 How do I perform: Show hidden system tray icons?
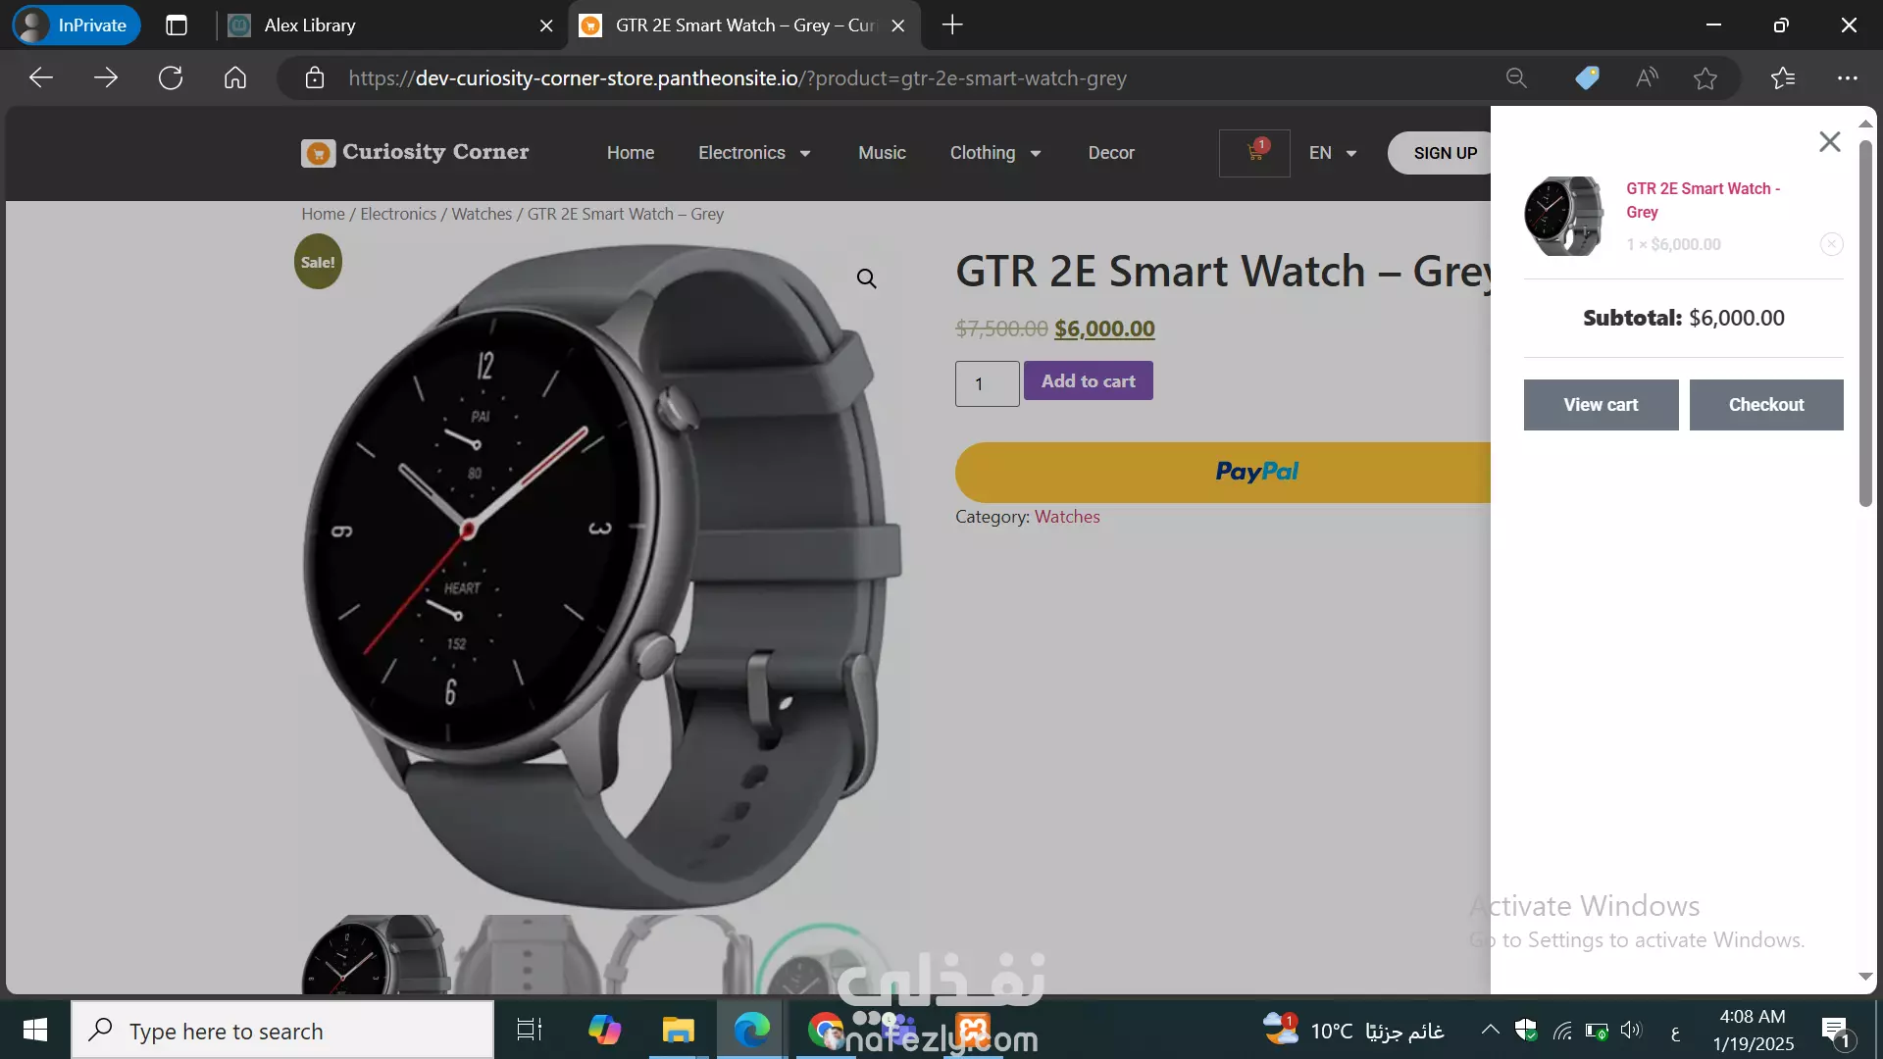pos(1490,1030)
